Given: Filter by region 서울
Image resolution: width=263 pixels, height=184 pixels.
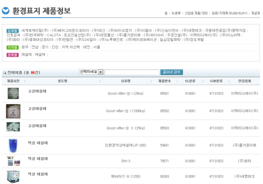Looking at the screenshot, I should (97, 47).
